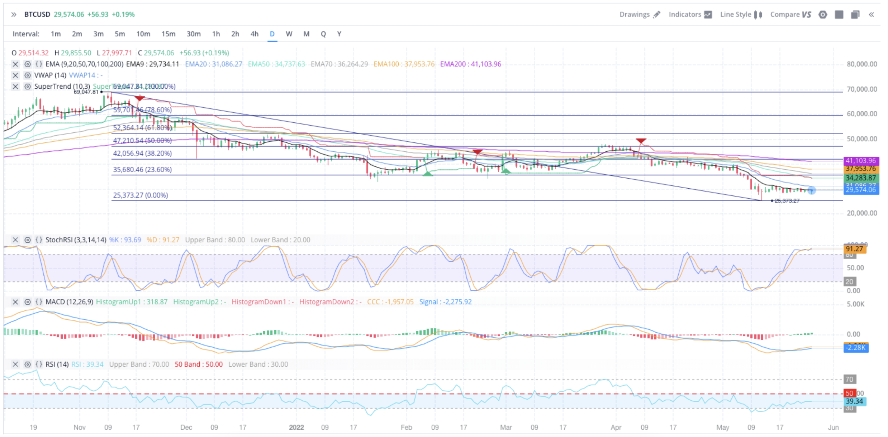Select the 52,364.14 (61.80%) Fibonacci label
This screenshot has height=437, width=888.
pos(142,128)
